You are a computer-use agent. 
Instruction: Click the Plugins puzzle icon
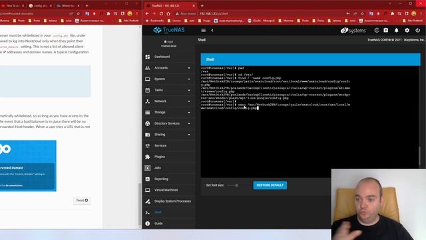pos(148,157)
